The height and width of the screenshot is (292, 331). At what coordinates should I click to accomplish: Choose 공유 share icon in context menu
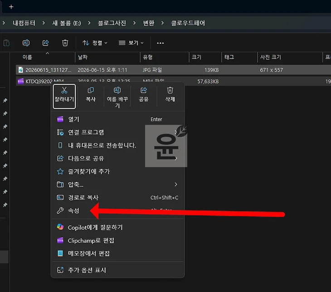[144, 94]
